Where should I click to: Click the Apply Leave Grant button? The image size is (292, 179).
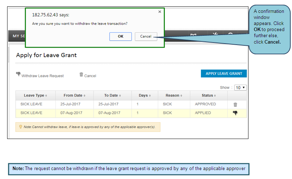click(x=223, y=74)
